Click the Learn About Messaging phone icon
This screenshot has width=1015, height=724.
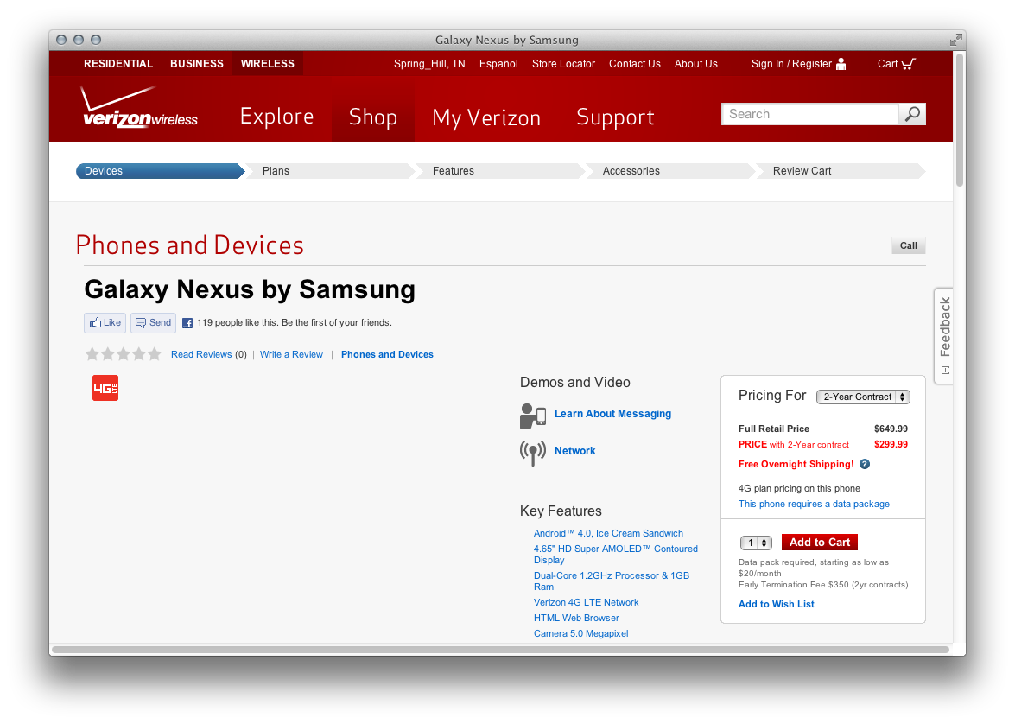(x=533, y=416)
